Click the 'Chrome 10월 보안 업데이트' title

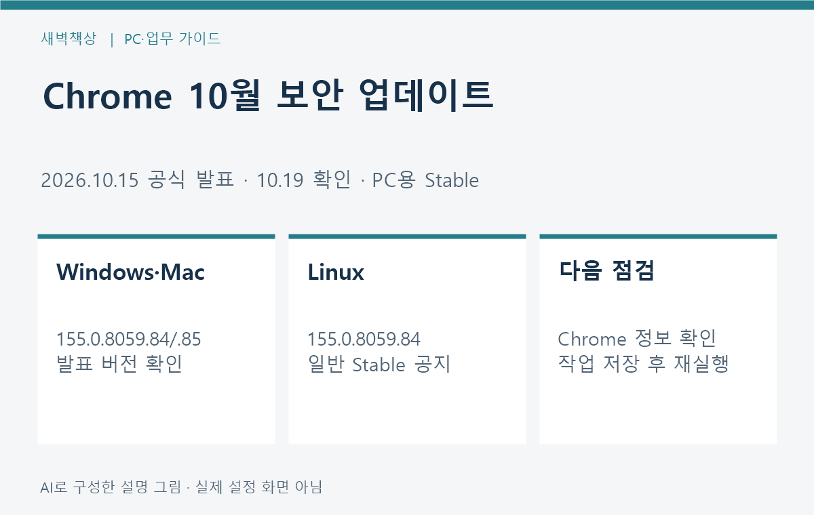coord(268,96)
